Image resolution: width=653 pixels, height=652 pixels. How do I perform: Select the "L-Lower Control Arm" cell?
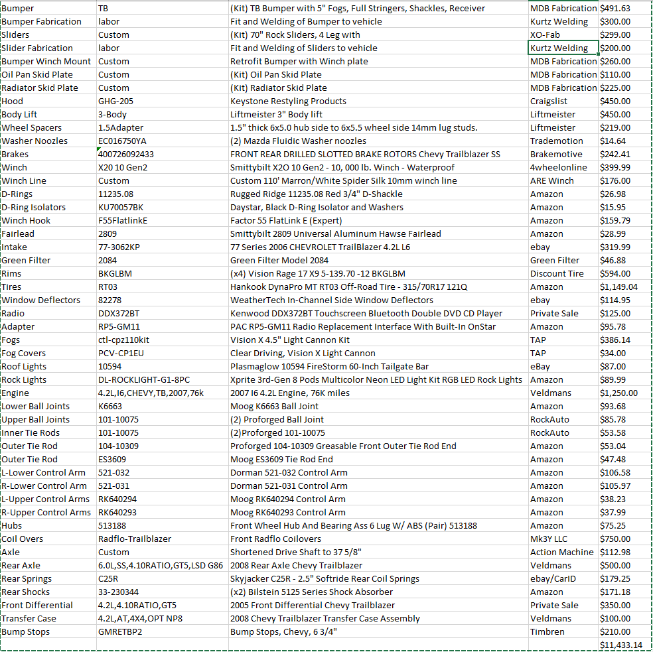tap(48, 472)
